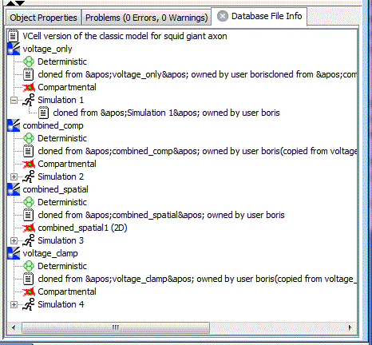The height and width of the screenshot is (345, 372).
Task: Expand the Simulation 3 node
Action: point(14,240)
